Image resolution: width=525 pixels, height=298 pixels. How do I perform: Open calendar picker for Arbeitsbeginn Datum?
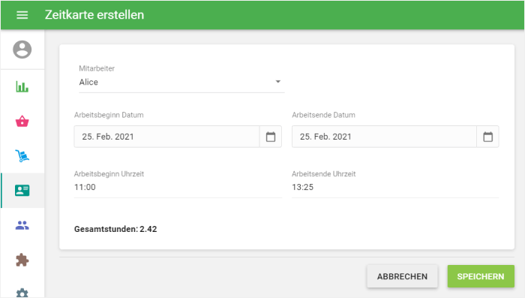(x=271, y=137)
